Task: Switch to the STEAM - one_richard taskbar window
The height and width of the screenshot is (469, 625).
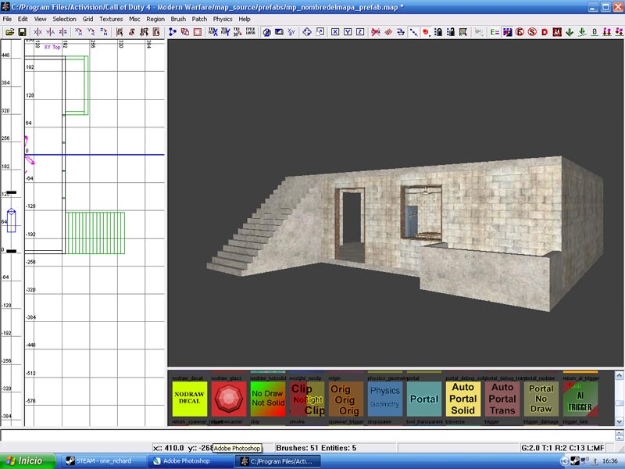Action: [x=105, y=461]
